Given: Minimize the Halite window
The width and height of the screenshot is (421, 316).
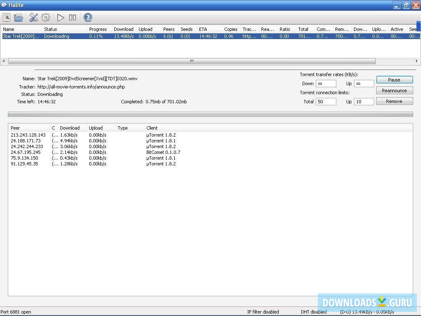Looking at the screenshot, I should point(397,5).
